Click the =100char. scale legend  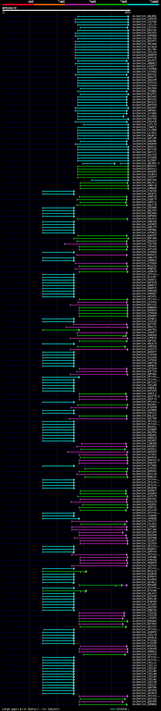(120, 709)
